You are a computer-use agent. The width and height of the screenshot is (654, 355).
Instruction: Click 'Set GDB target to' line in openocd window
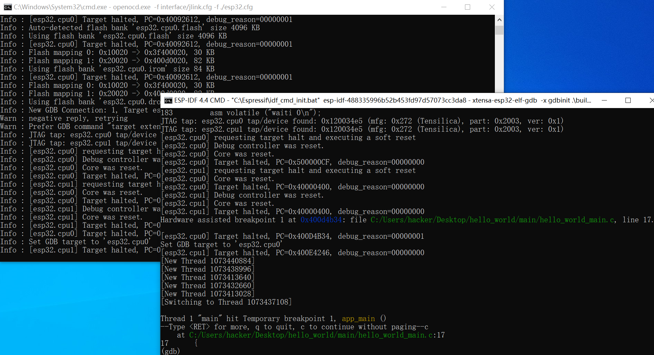click(76, 242)
